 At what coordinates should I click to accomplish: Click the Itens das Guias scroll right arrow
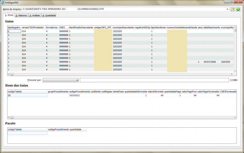235,117
